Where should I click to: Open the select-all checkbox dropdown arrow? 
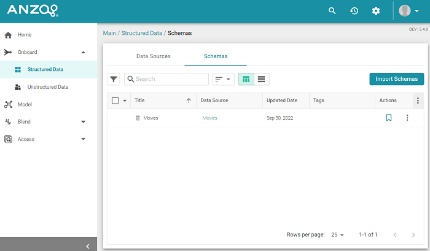coord(125,100)
